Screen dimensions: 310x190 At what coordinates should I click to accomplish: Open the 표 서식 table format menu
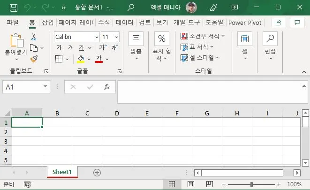(x=197, y=47)
